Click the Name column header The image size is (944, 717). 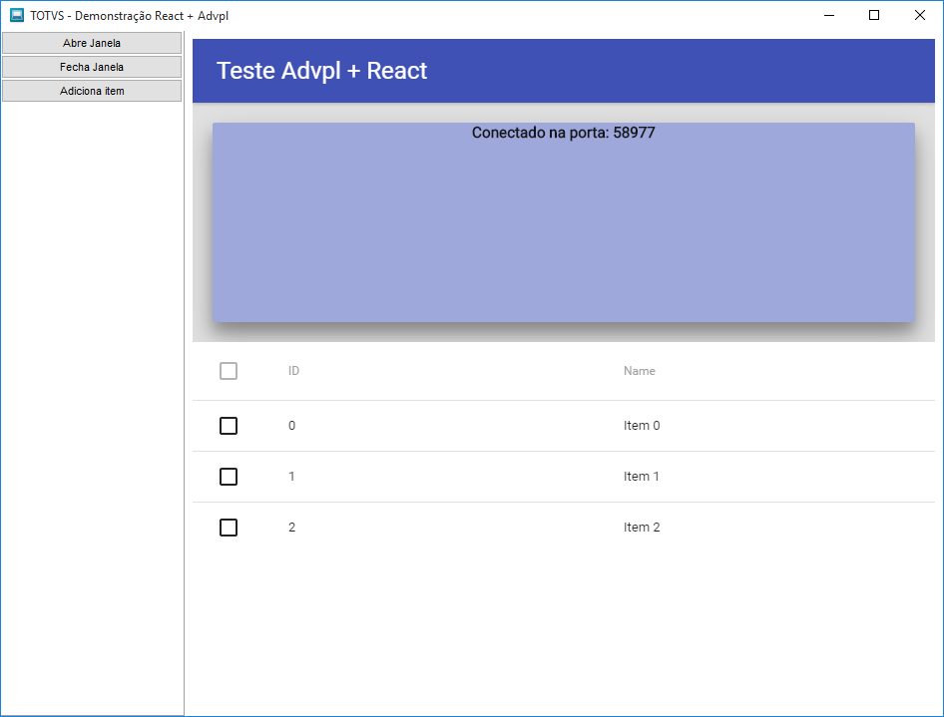click(x=640, y=371)
